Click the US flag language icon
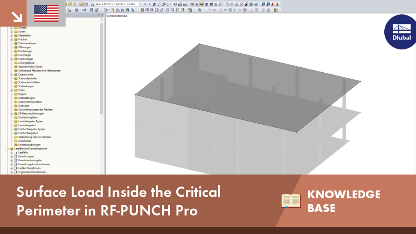The height and width of the screenshot is (234, 416). point(46,13)
